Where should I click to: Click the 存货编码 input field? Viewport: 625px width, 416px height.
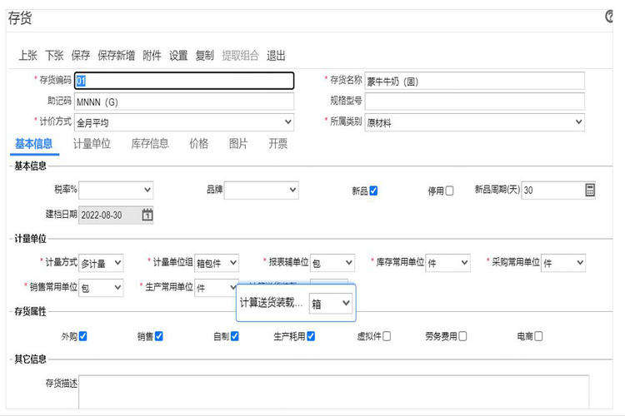coord(183,81)
